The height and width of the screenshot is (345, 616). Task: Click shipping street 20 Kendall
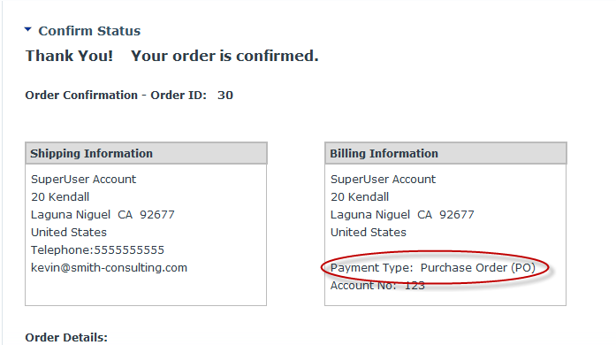(x=60, y=197)
